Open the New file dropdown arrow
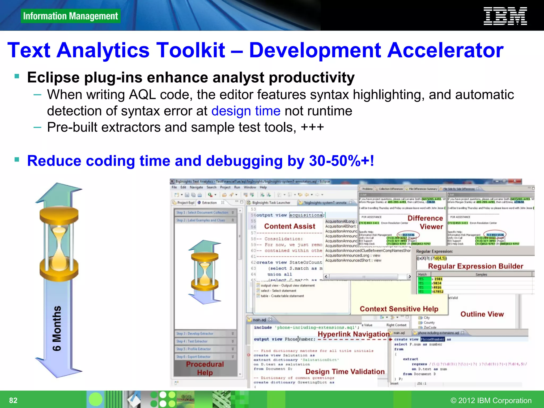The image size is (544, 408). tap(182, 195)
